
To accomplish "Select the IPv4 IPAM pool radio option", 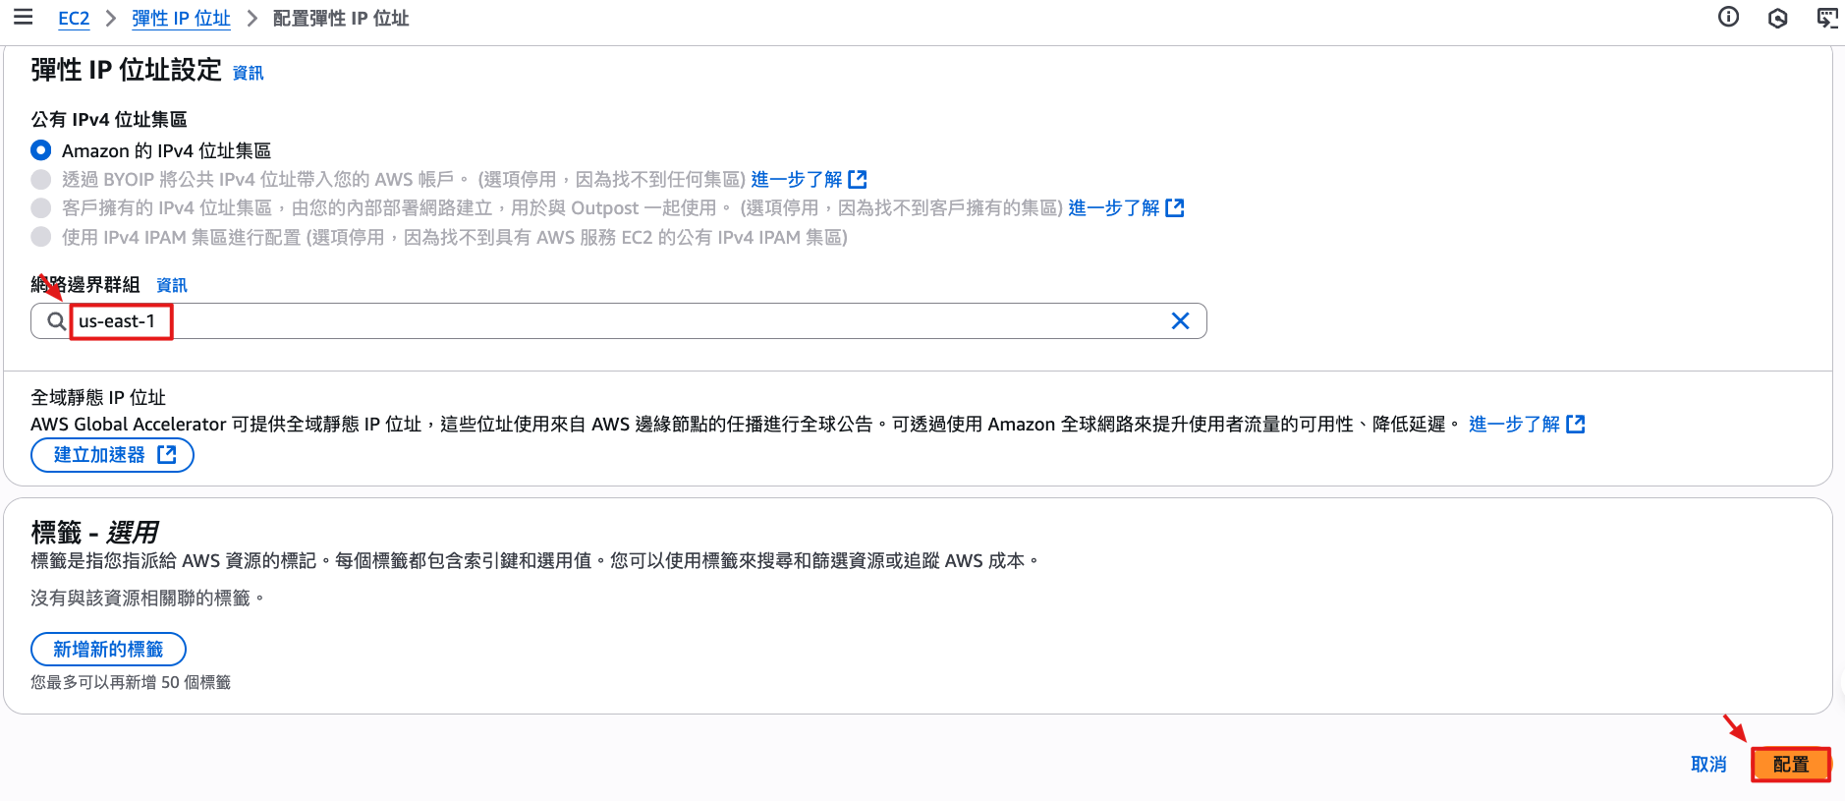I will (x=41, y=237).
